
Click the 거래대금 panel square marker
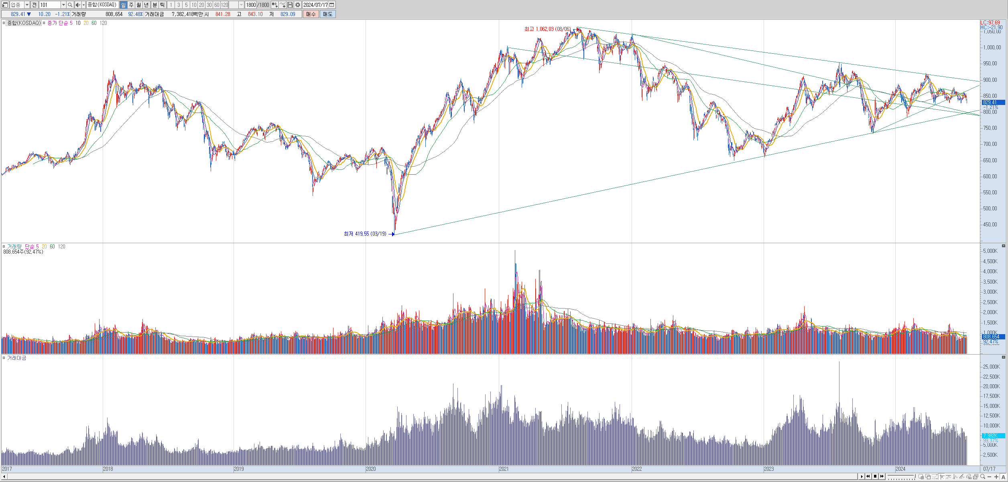tap(4, 358)
